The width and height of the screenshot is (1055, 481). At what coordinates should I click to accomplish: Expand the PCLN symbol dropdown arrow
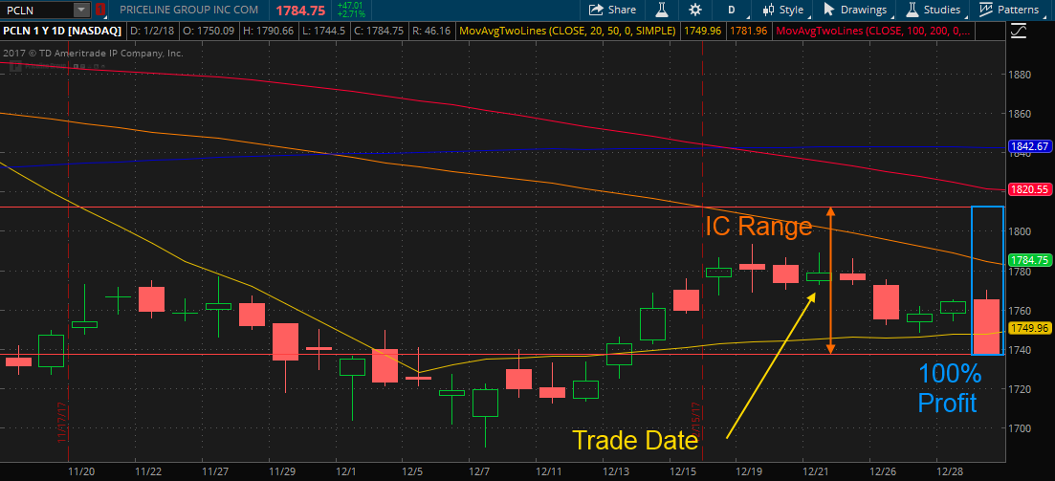81,10
